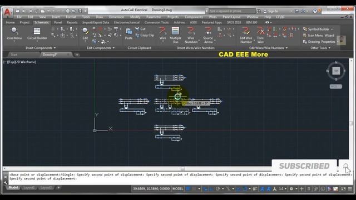This screenshot has height=200, width=356.
Task: Switch to the Reports ribbon tab
Action: (x=72, y=22)
